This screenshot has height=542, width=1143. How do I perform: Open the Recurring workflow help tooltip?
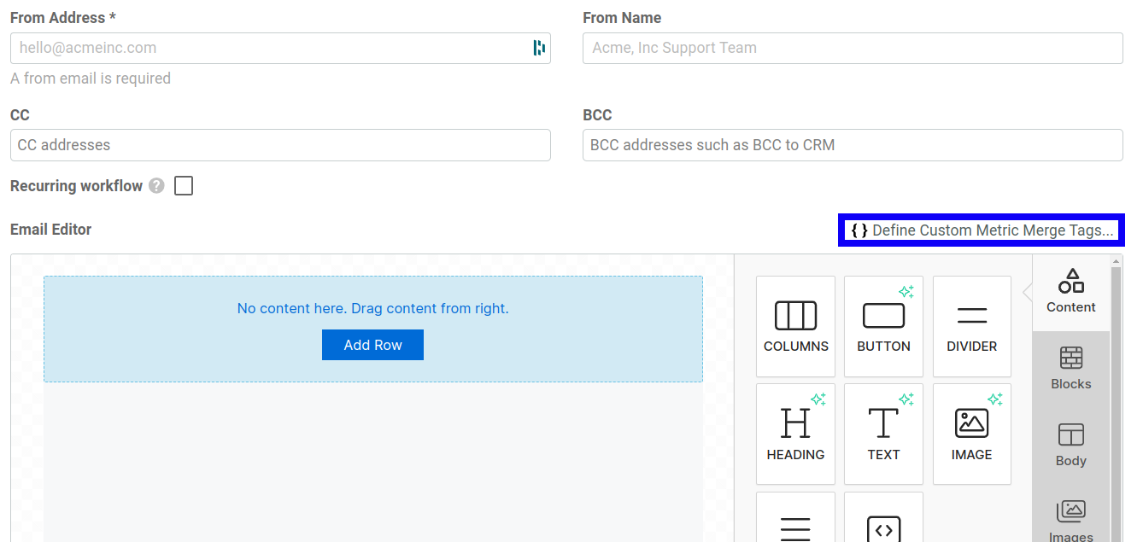[158, 185]
